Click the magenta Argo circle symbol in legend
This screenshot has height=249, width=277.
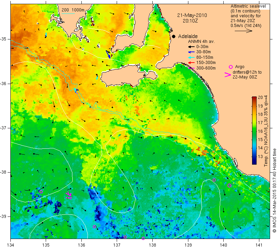[x=231, y=67]
